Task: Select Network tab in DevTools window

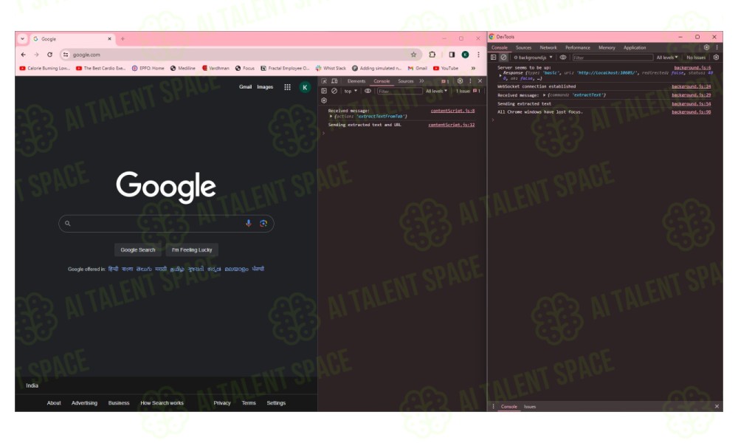Action: [x=548, y=47]
